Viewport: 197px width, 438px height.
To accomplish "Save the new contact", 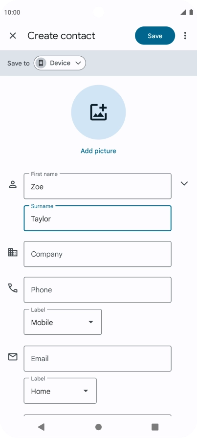I will (155, 36).
